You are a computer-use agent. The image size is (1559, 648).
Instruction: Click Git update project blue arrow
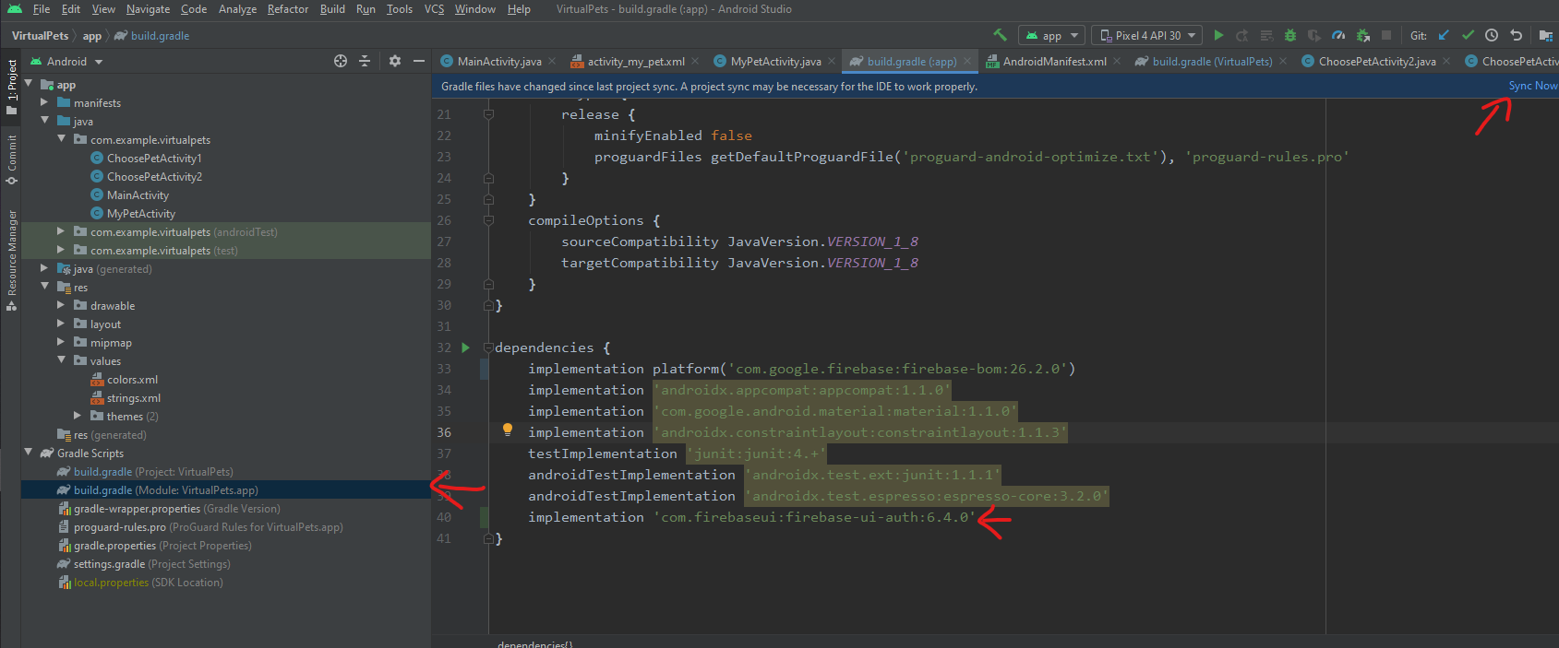1444,35
